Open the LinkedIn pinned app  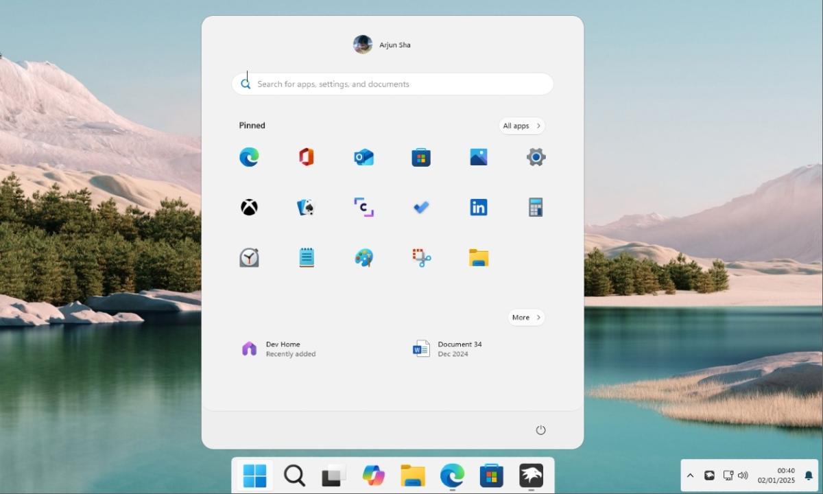point(478,207)
